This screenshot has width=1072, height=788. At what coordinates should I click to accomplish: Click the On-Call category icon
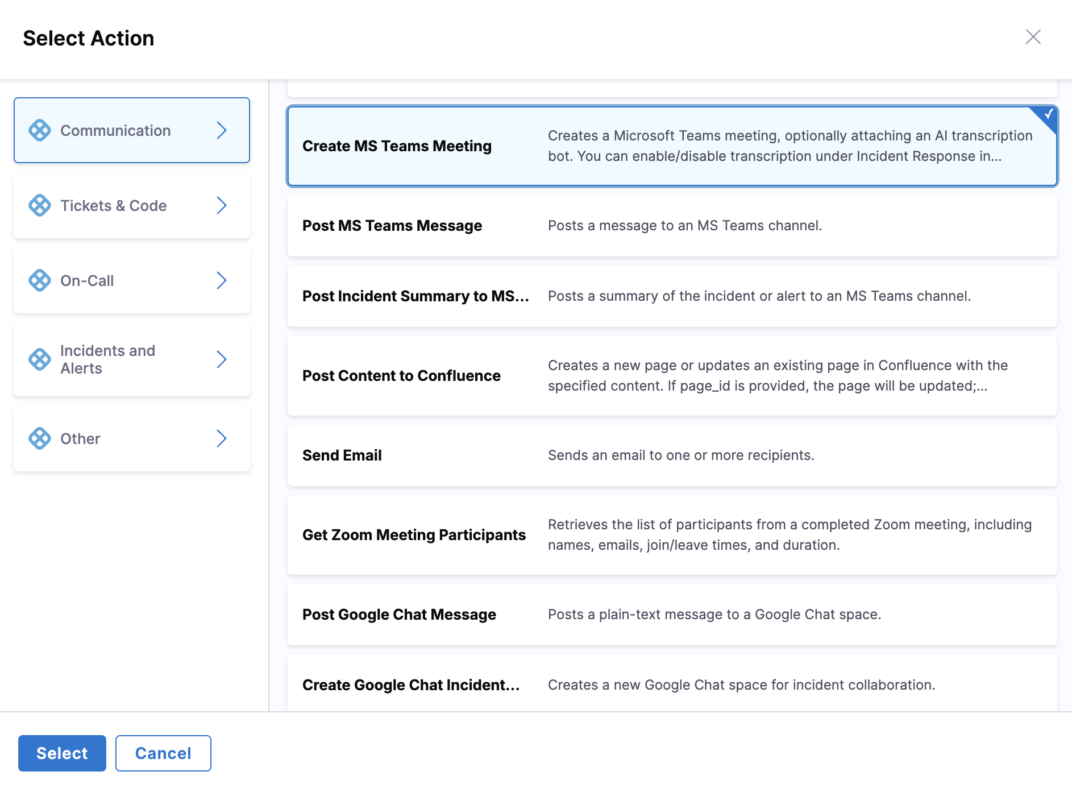[x=40, y=280]
